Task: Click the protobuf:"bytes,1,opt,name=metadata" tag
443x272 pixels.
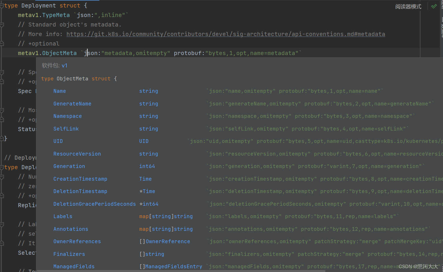Action: pyautogui.click(x=236, y=53)
